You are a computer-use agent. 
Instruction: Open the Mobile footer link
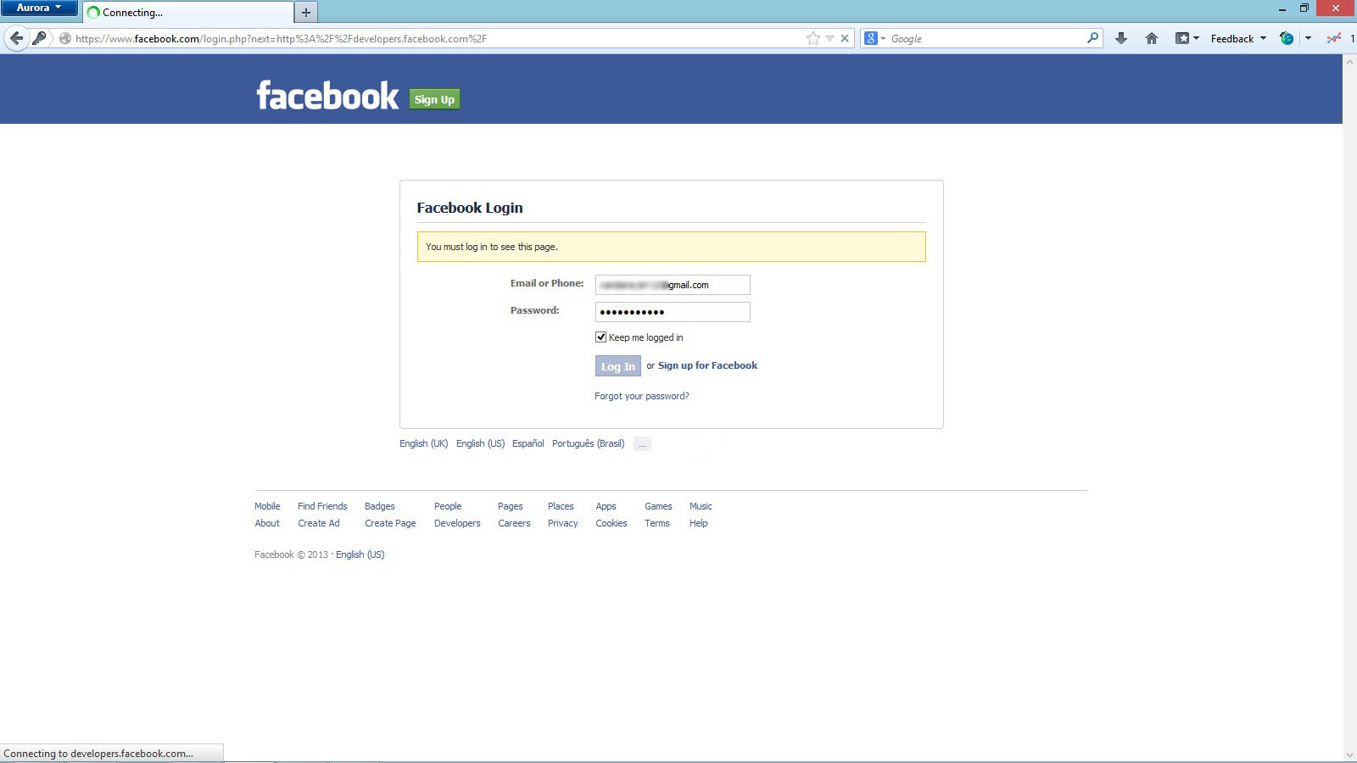pyautogui.click(x=267, y=506)
